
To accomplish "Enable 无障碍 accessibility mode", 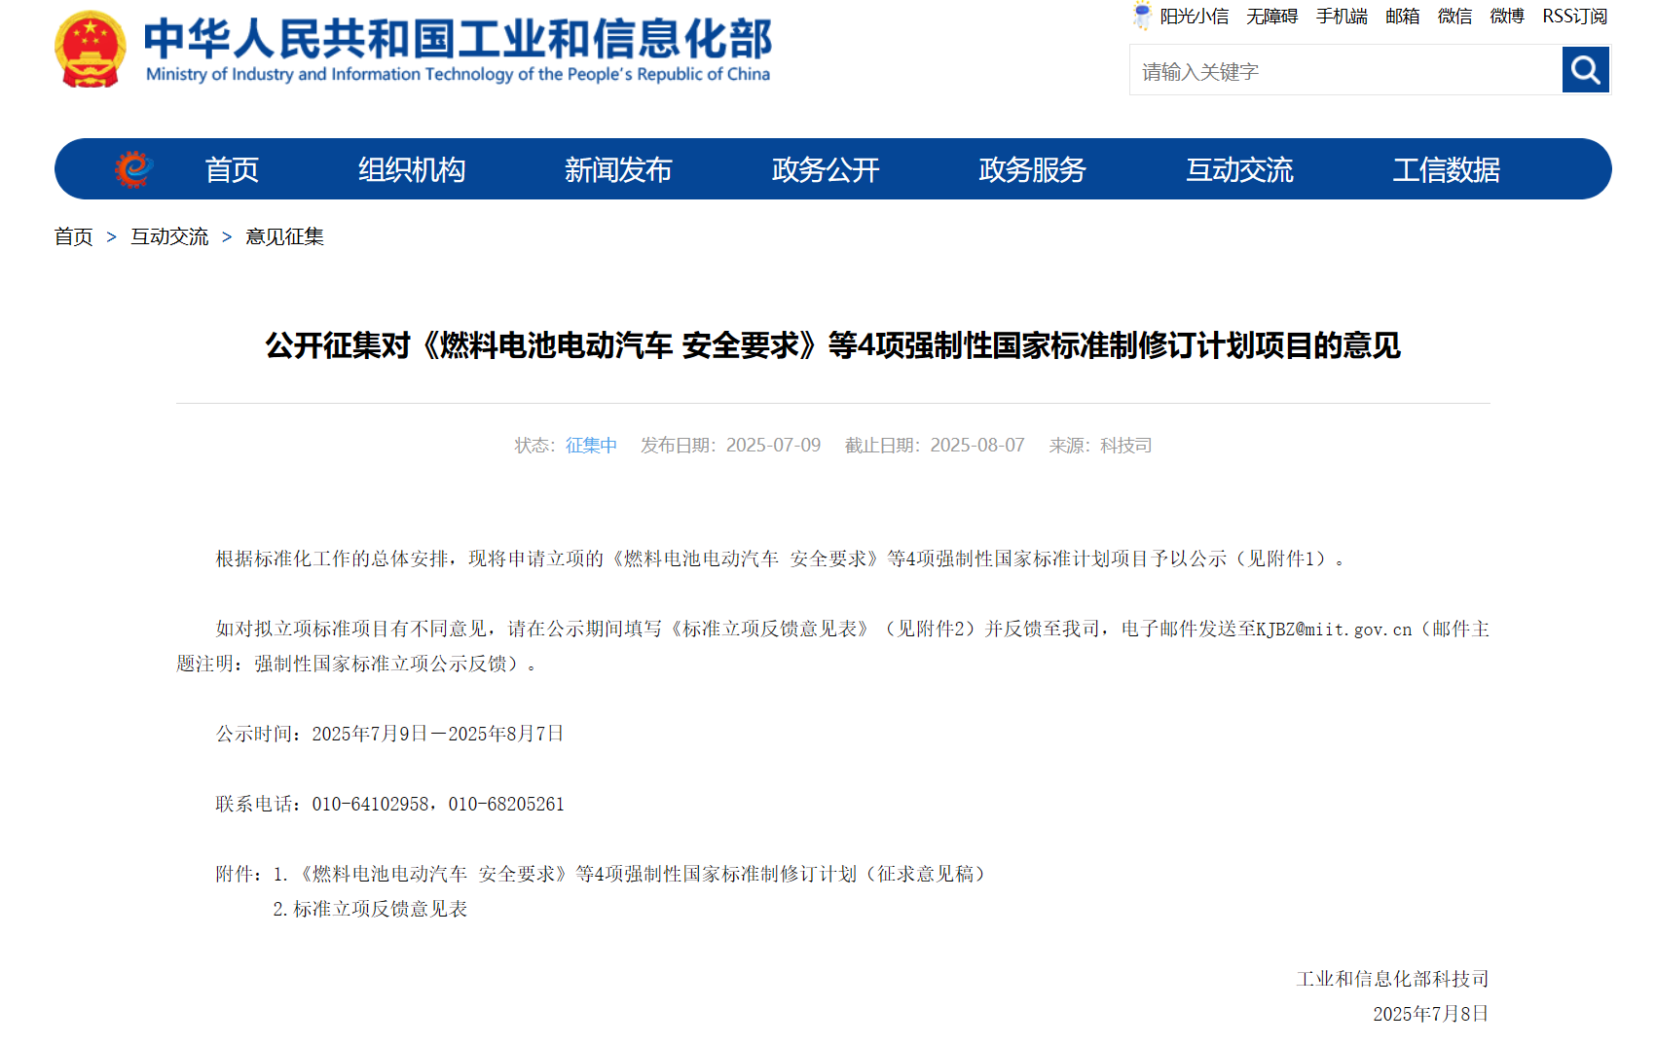I will [1271, 17].
